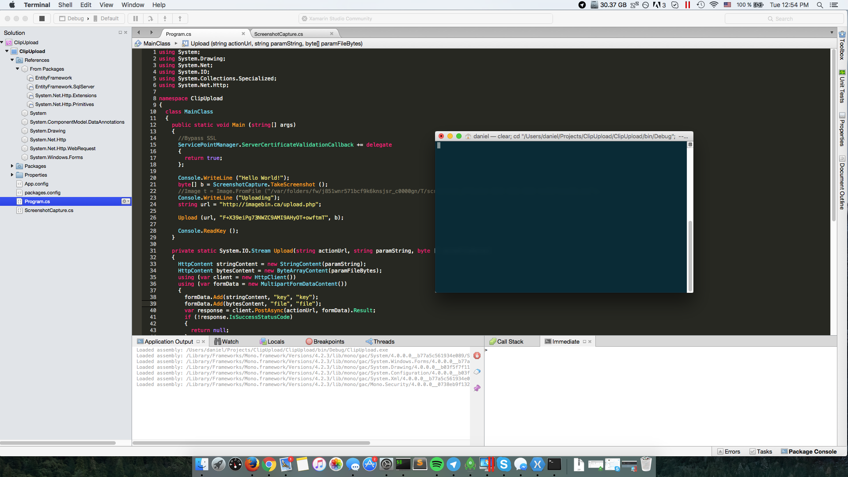Click the pin icon in Application Output

[x=477, y=388]
